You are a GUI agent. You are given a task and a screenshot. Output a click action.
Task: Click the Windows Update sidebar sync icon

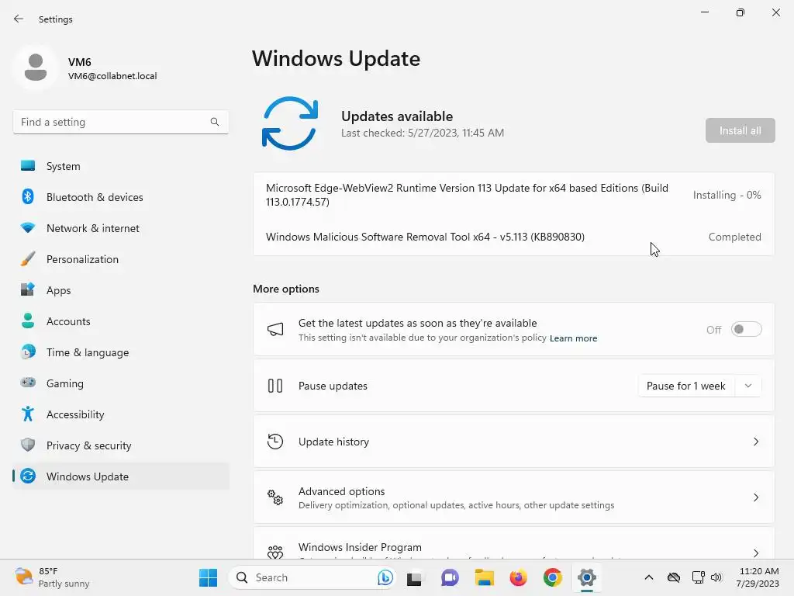tap(28, 476)
